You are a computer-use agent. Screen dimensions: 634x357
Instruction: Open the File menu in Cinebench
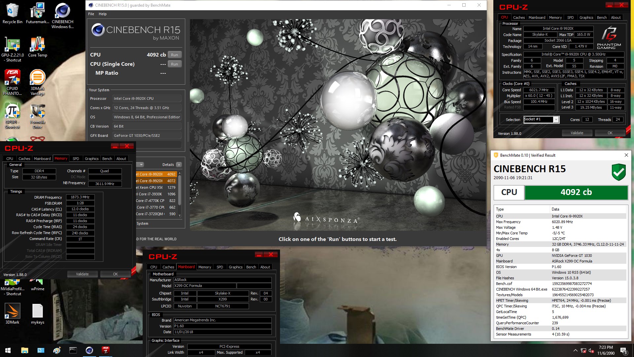tap(91, 14)
